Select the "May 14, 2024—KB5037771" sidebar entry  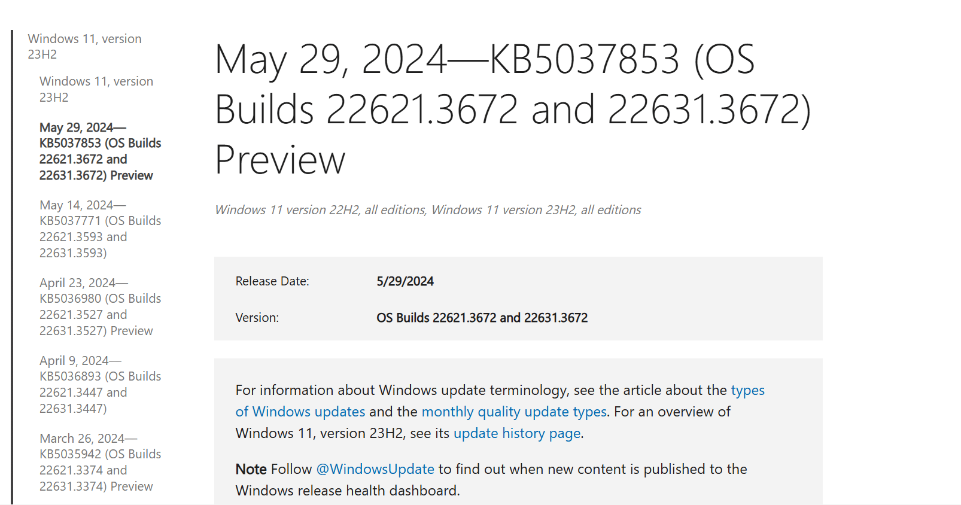point(100,229)
